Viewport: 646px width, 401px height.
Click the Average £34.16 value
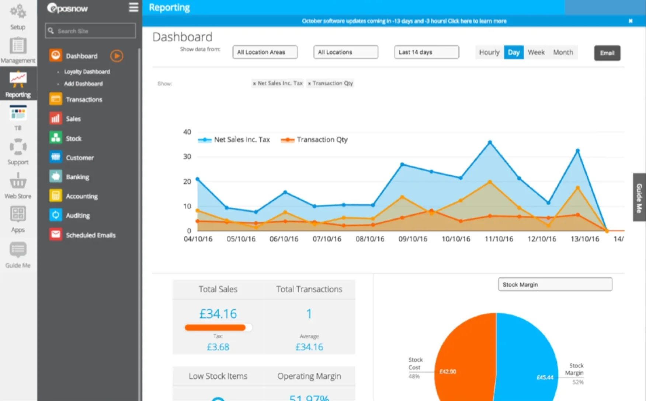309,347
